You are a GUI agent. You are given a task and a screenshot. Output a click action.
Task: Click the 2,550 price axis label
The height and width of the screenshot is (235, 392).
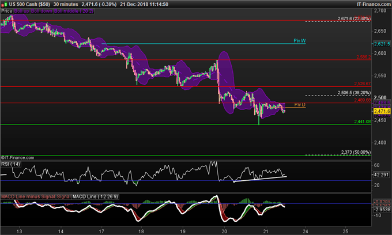tap(380, 75)
